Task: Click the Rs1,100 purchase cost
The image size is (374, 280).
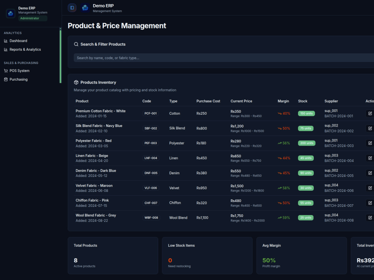Action: click(x=202, y=218)
